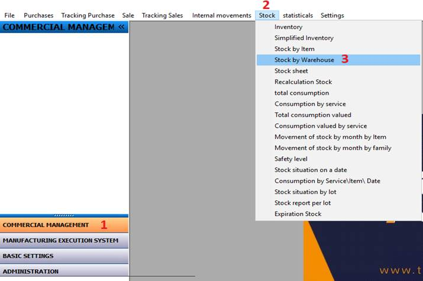Screen dimensions: 423x281
Task: Open the Administration section
Action: [x=64, y=272]
